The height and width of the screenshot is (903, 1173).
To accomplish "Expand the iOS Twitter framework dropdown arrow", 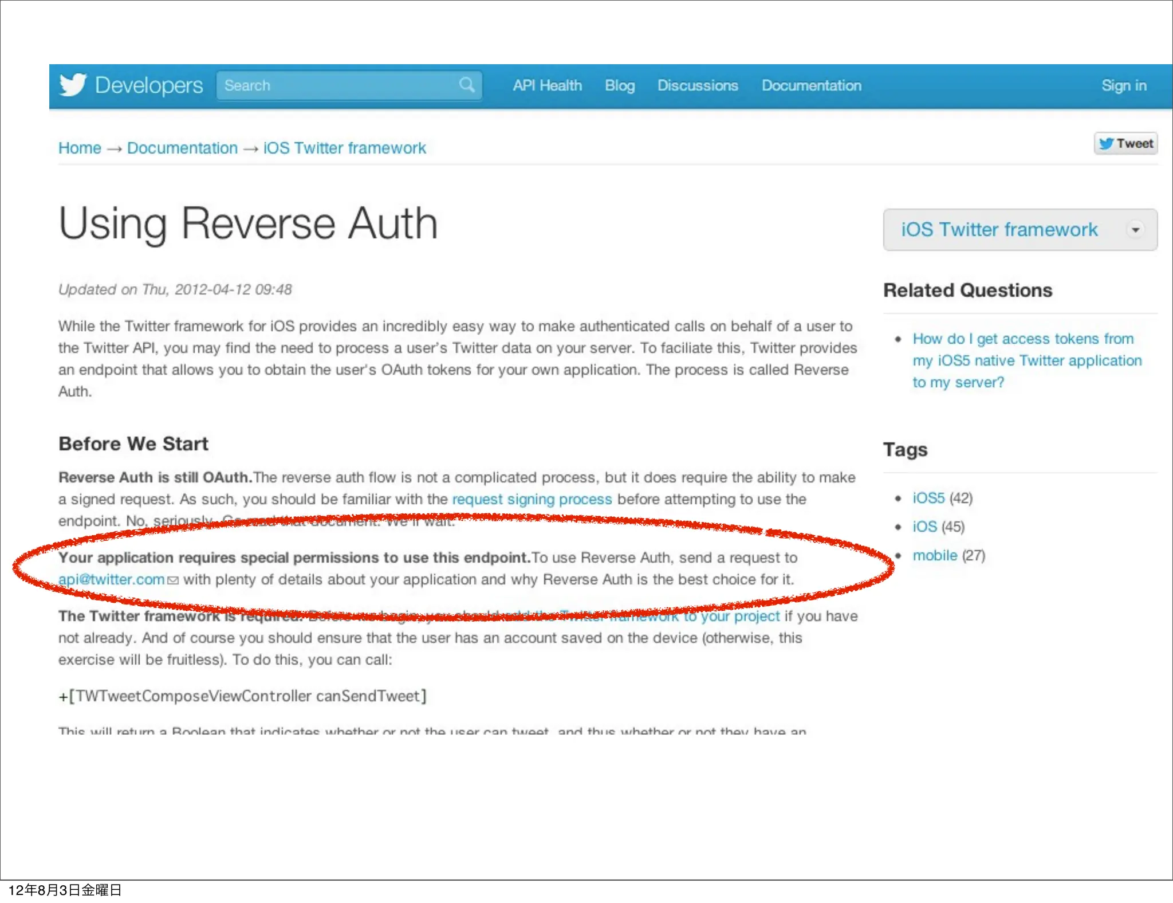I will coord(1135,230).
